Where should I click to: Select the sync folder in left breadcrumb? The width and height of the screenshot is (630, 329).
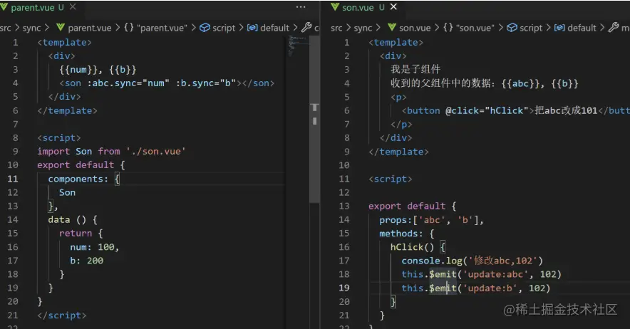click(31, 28)
